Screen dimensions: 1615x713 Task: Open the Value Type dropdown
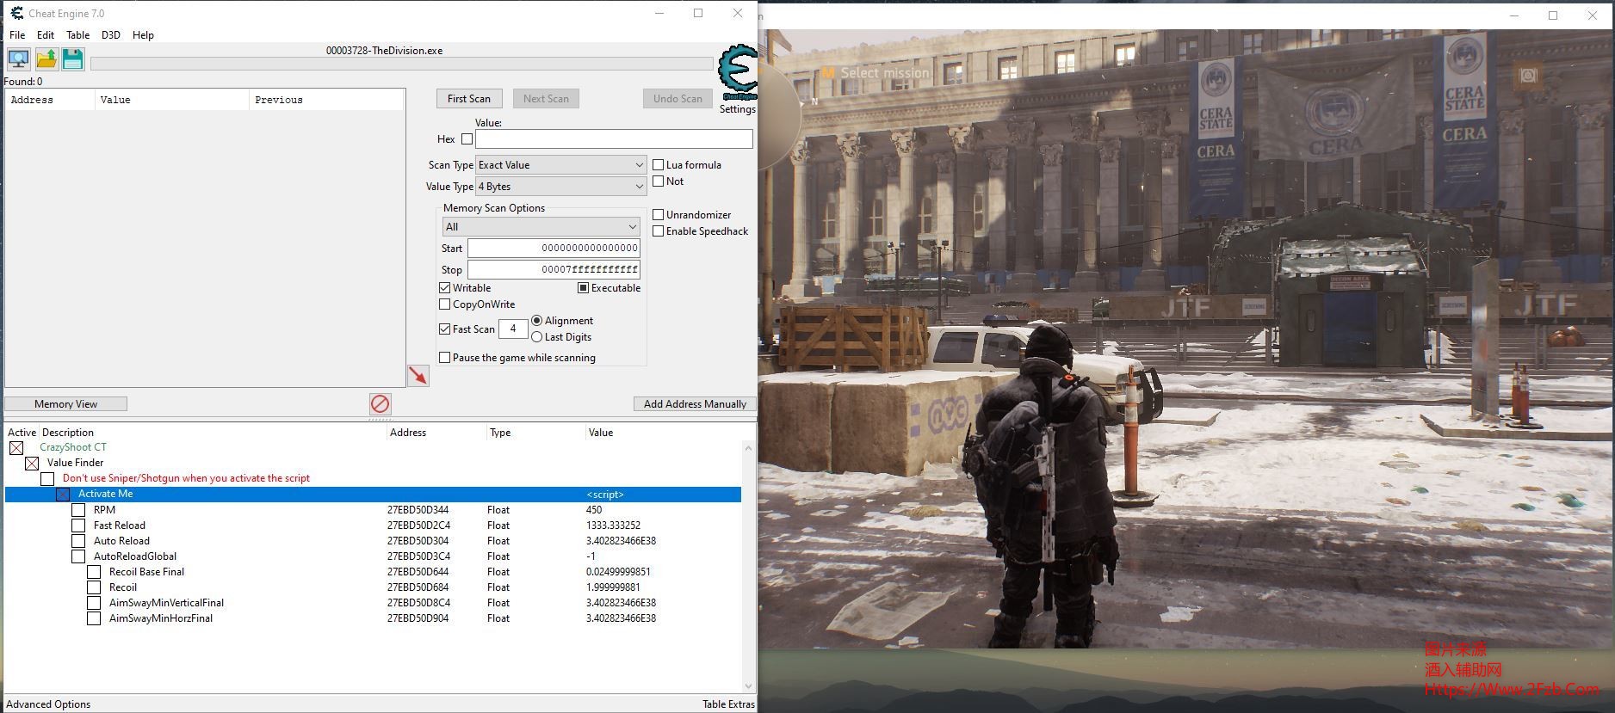tap(560, 187)
